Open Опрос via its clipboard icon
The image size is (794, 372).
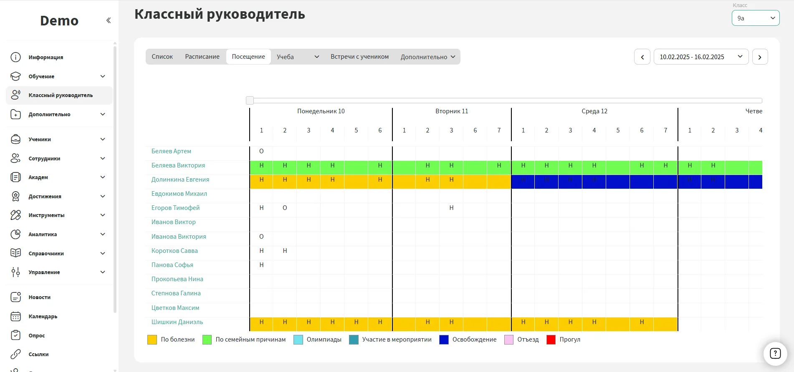[15, 335]
